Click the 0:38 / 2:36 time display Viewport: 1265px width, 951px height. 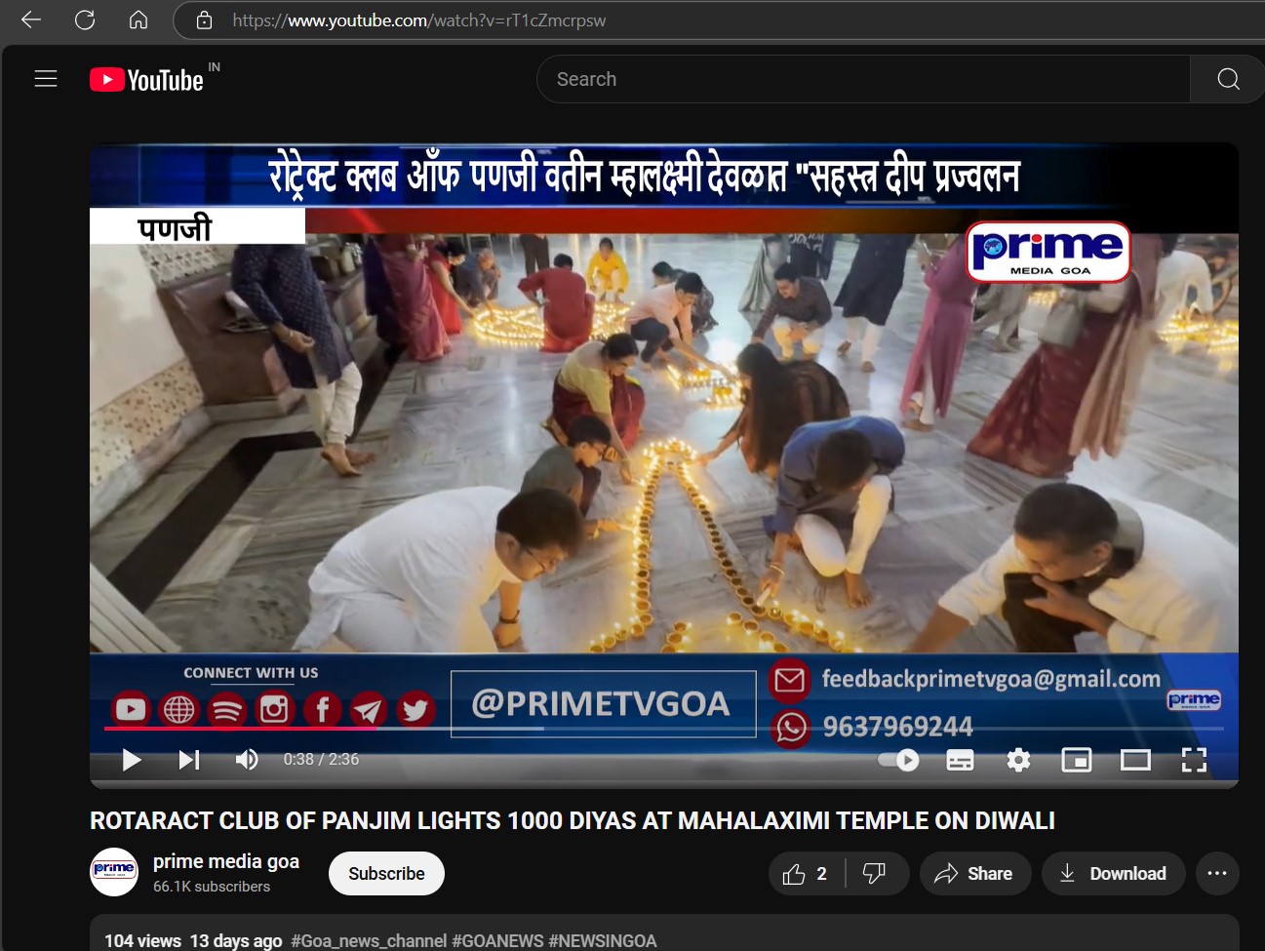point(321,760)
